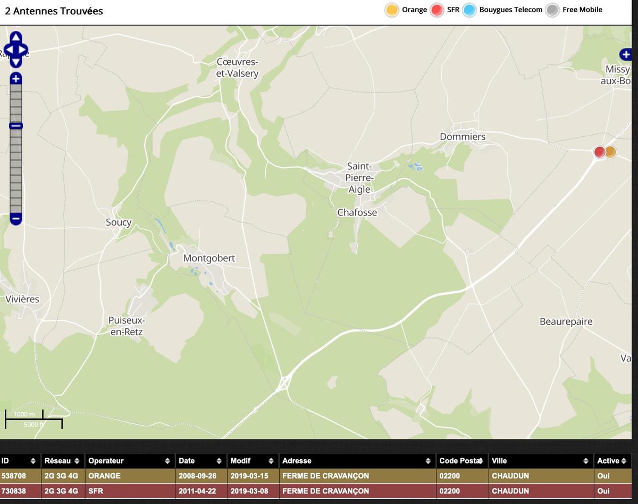
Task: Toggle the SFR operator filter
Action: click(437, 10)
